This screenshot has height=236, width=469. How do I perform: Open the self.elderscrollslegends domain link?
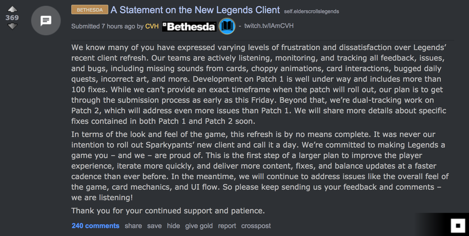coord(311,11)
